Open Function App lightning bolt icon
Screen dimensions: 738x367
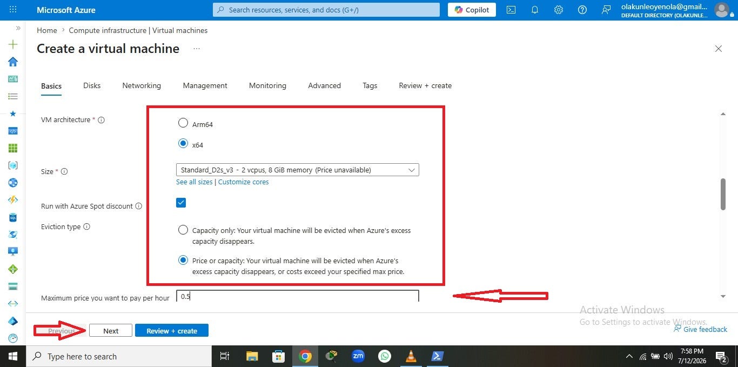pos(13,200)
